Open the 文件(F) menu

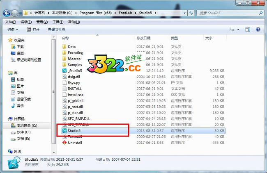click(x=10, y=22)
